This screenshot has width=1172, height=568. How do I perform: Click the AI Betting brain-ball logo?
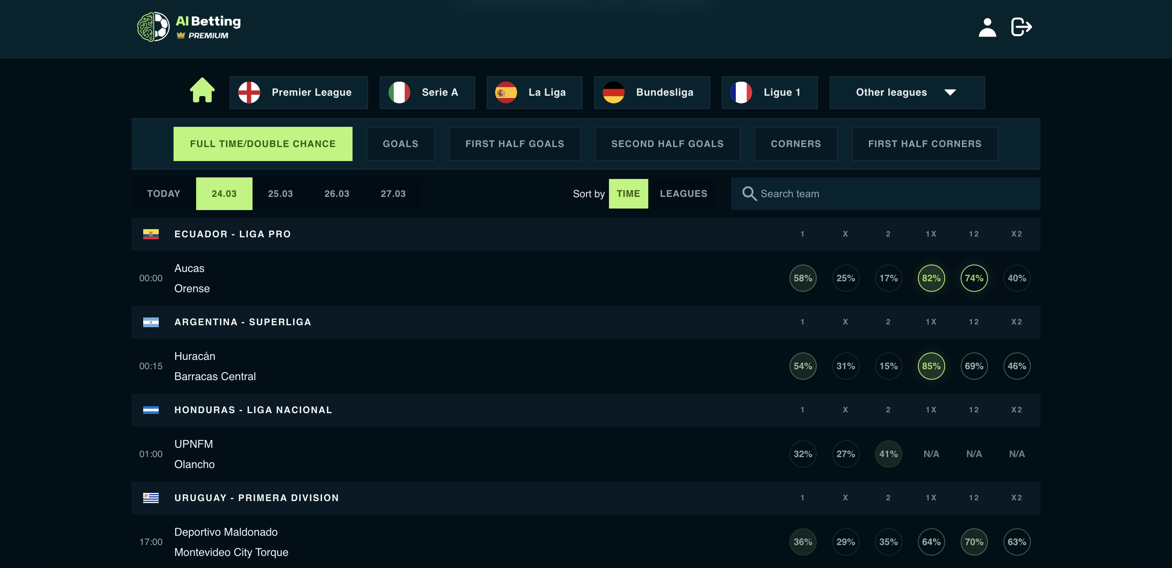(153, 27)
